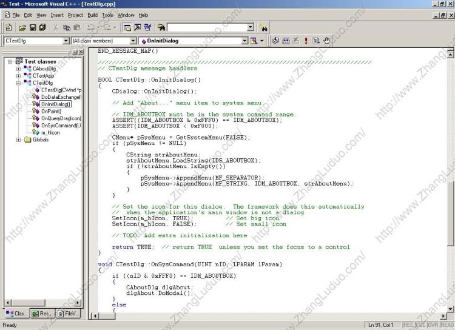Collapse the Test classes root node
Screen dimensions: 455x330
pos(10,61)
